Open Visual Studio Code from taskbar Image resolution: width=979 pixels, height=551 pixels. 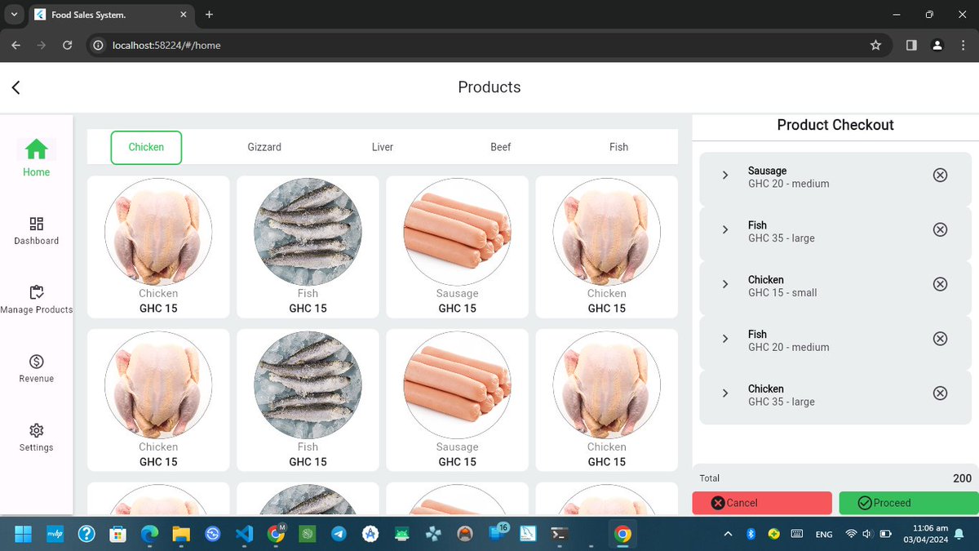click(244, 535)
